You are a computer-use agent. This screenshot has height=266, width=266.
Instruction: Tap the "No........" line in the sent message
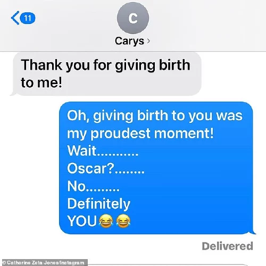coord(93,186)
